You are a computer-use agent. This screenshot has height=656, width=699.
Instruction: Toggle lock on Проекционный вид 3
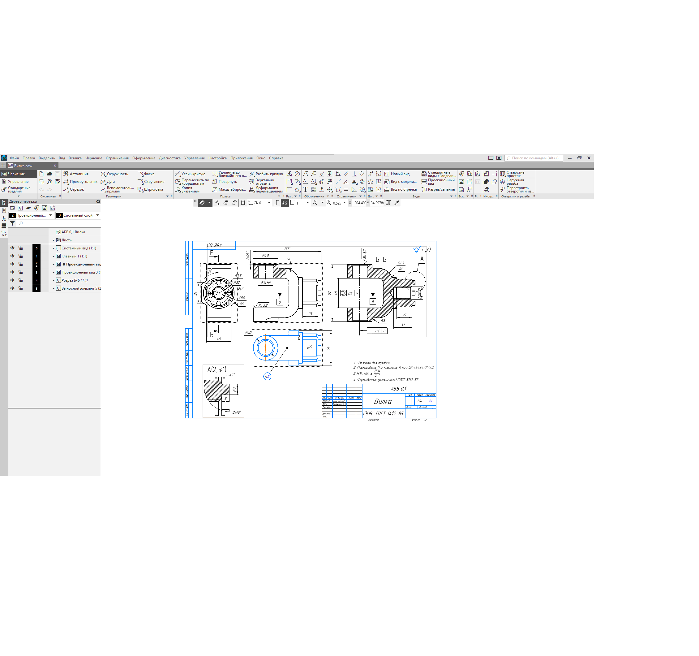(x=21, y=272)
